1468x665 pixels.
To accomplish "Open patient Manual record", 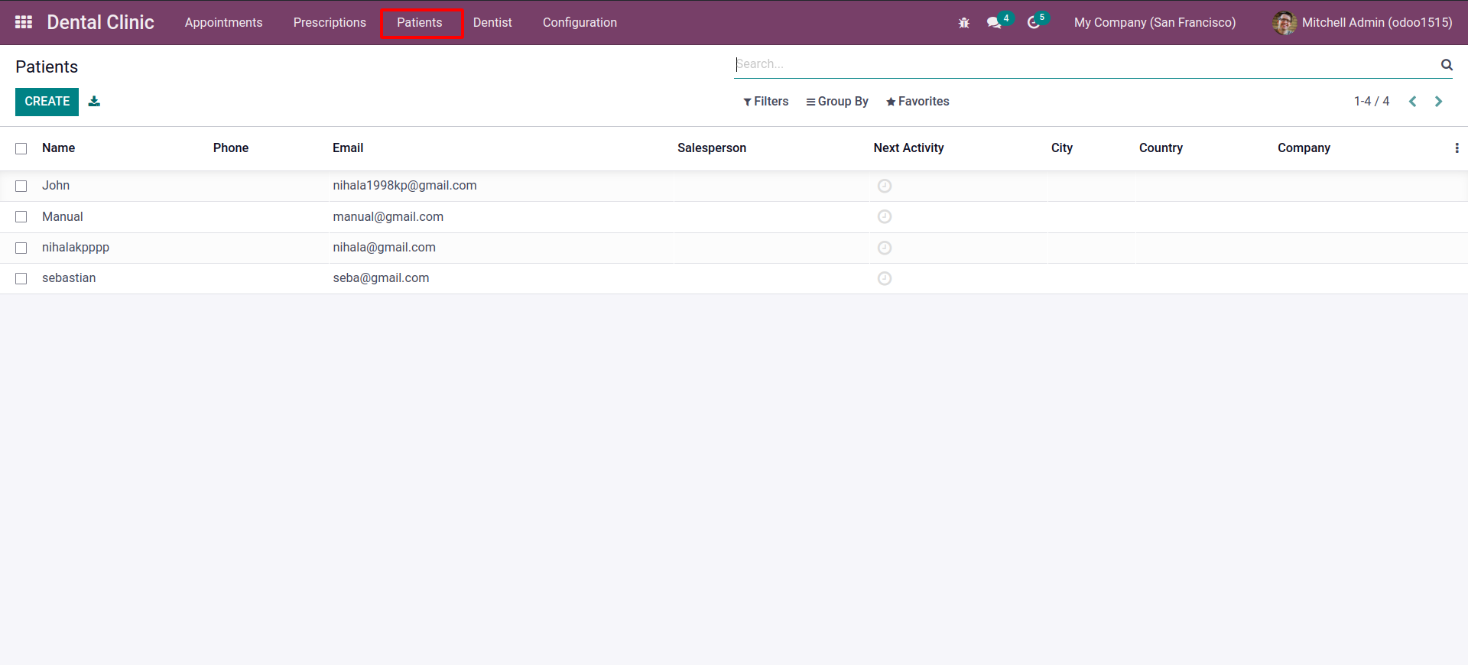I will pos(63,217).
